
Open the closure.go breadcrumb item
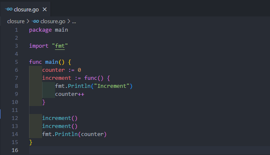click(x=53, y=22)
